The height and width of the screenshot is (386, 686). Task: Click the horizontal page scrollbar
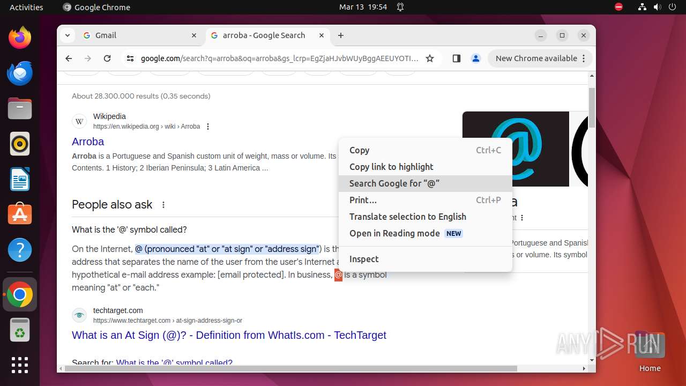click(x=292, y=368)
